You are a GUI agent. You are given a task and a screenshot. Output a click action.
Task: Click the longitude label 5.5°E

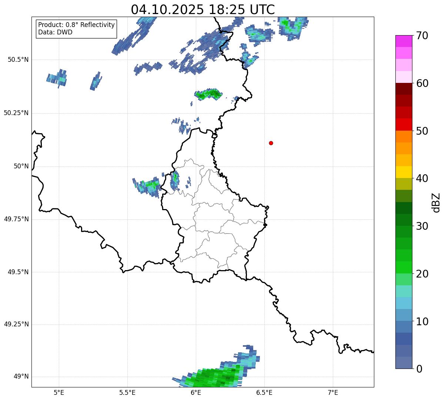click(x=127, y=392)
